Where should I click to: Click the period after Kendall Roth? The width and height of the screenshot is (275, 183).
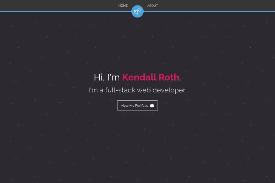[180, 80]
